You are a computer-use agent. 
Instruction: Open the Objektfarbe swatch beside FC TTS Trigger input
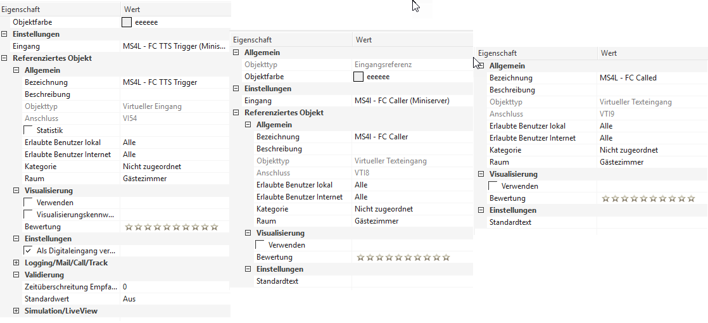point(127,22)
